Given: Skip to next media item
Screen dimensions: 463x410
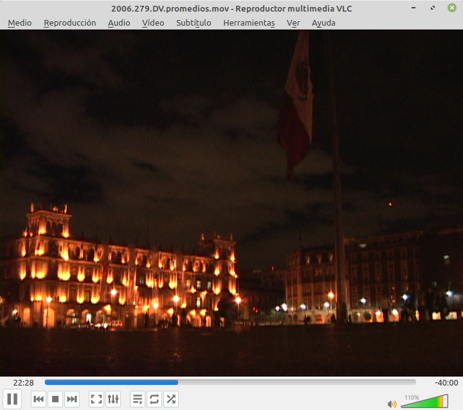Looking at the screenshot, I should pos(72,399).
